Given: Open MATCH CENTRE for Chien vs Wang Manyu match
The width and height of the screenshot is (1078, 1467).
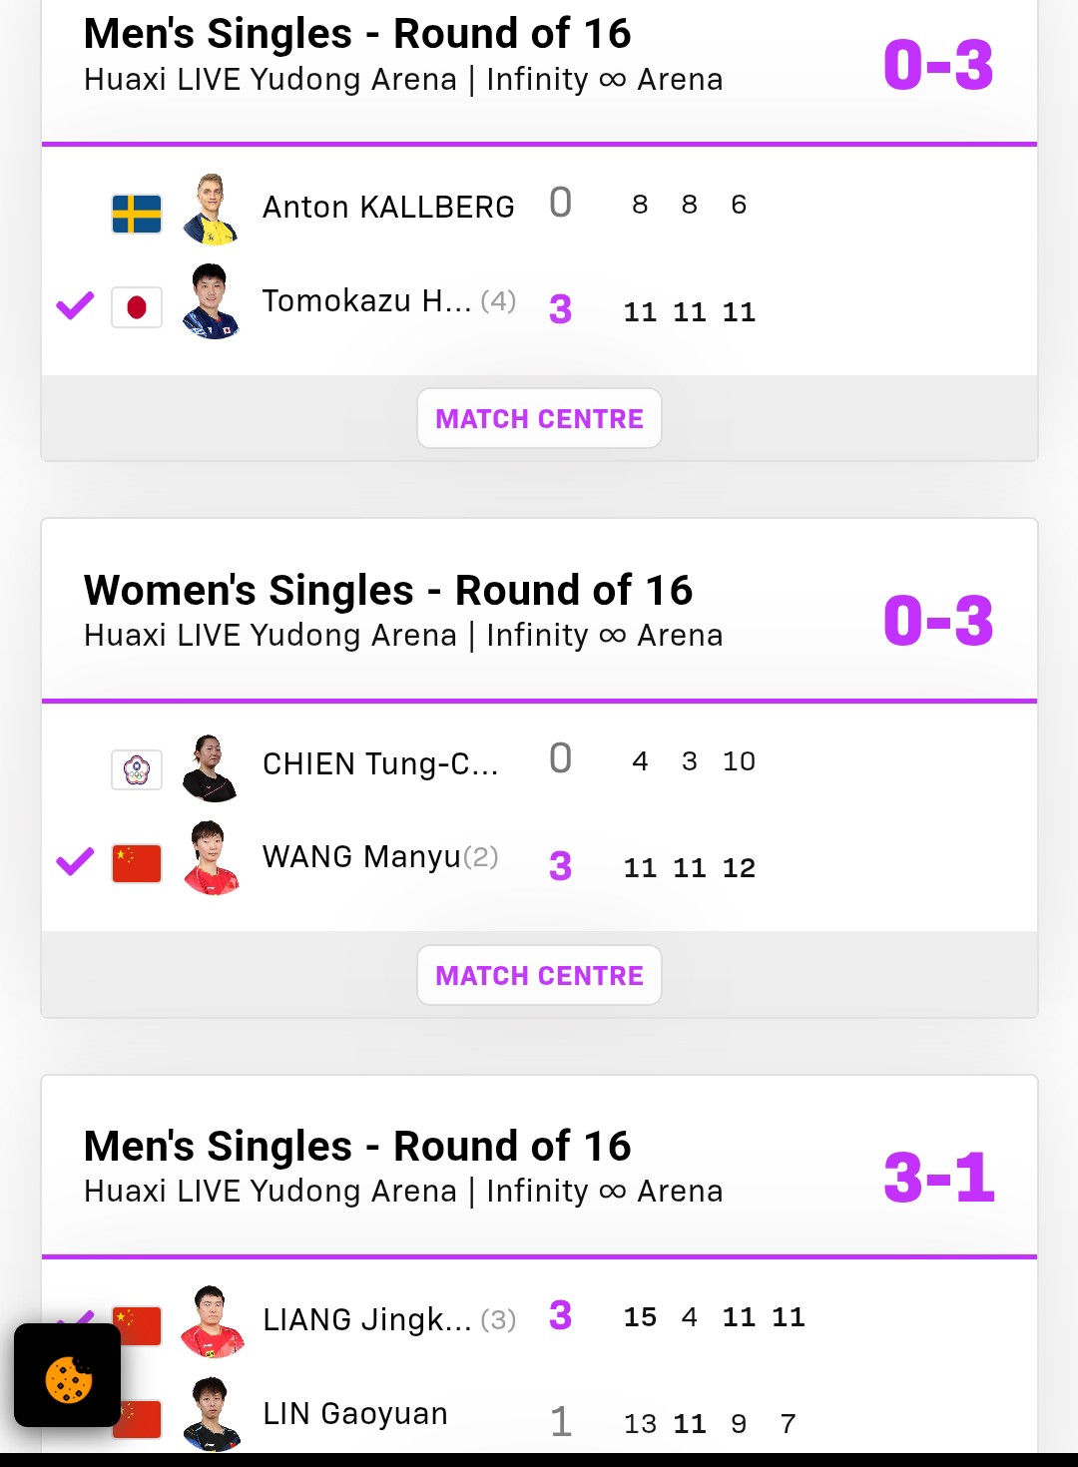Looking at the screenshot, I should 539,975.
